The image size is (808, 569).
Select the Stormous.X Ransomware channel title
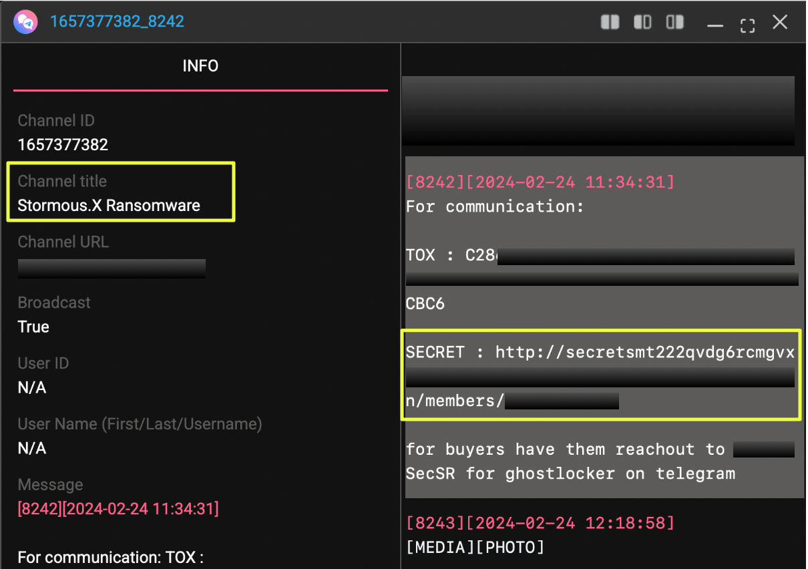coord(109,206)
